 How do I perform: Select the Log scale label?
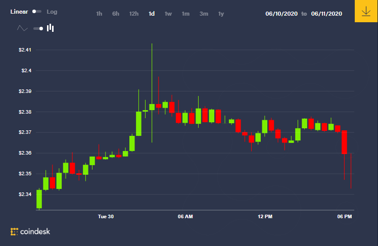click(x=52, y=12)
